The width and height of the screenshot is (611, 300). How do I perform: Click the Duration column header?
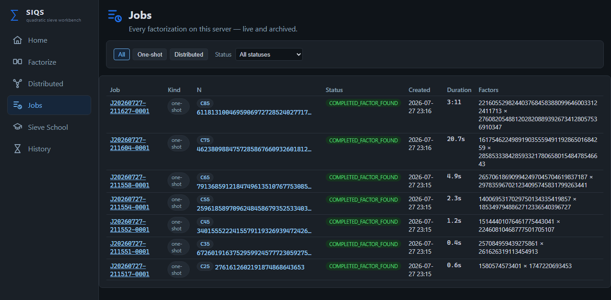(x=459, y=90)
